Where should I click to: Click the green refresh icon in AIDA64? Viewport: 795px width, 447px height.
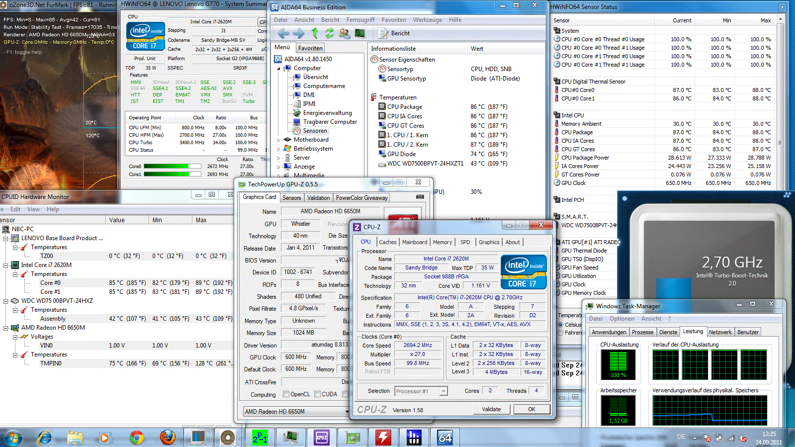[x=329, y=33]
